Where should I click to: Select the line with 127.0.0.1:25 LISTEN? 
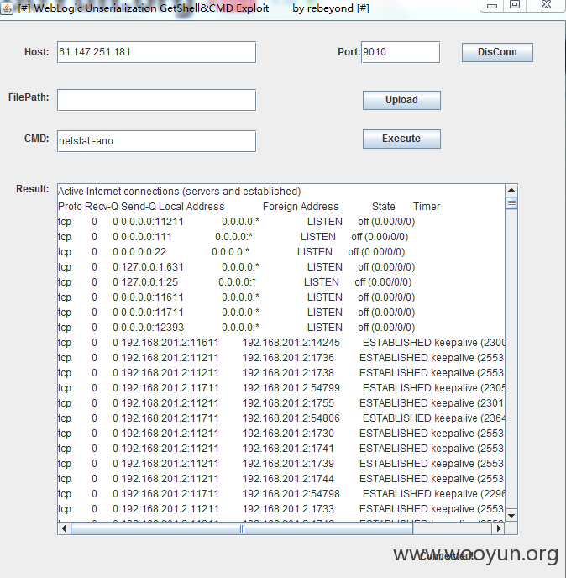[x=235, y=282]
